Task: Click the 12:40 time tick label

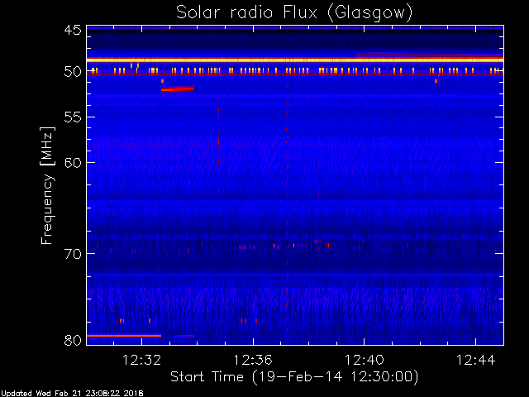Action: point(365,360)
